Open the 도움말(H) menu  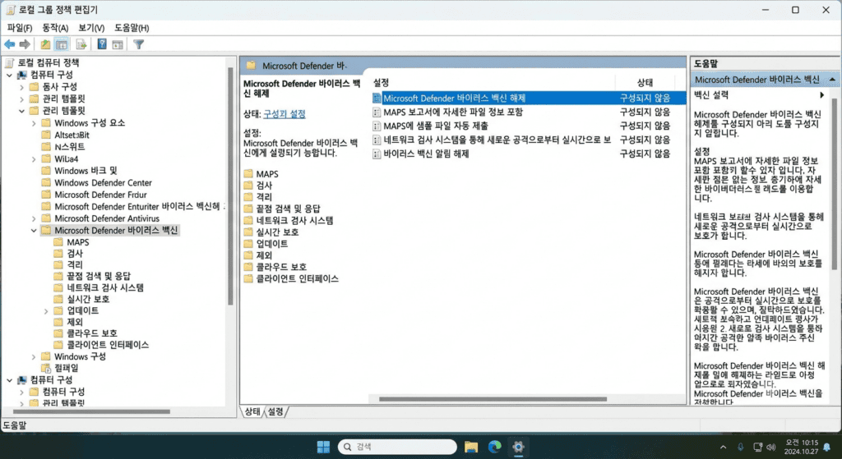(x=132, y=28)
